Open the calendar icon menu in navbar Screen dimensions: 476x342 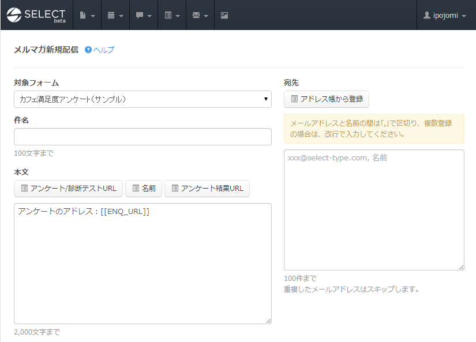[115, 15]
